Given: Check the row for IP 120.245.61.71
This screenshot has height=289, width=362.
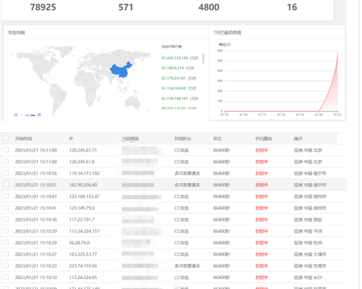Looking at the screenshot, I should 6,150.
